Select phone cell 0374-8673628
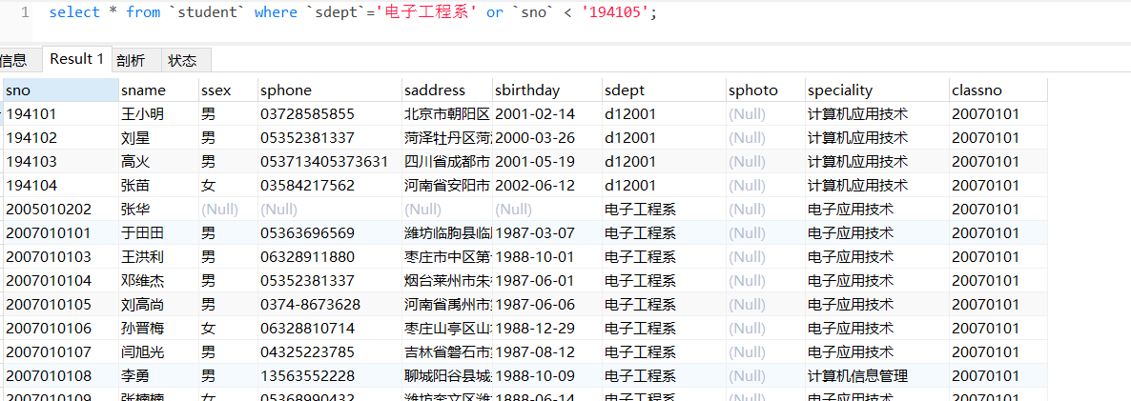Screen dimensions: 1131x401 330,305
